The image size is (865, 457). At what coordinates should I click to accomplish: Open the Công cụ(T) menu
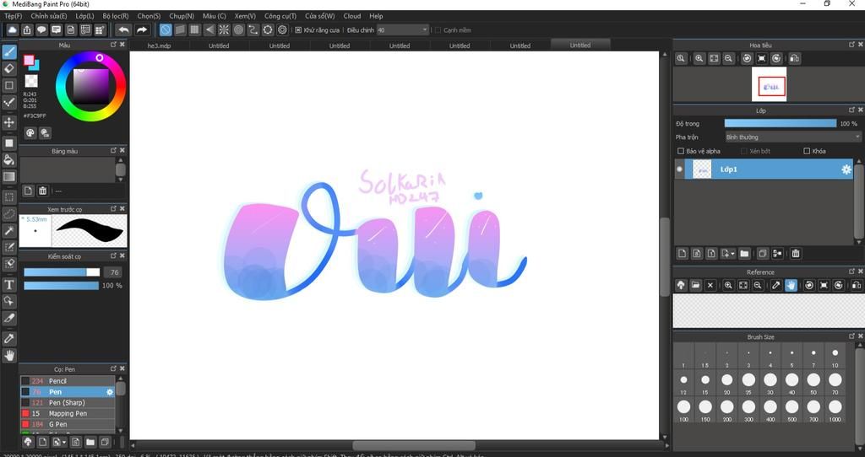coord(280,16)
